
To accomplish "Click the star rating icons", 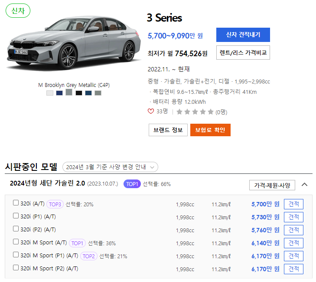I will [x=195, y=112].
